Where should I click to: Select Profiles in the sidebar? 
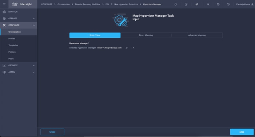coord(19,38)
